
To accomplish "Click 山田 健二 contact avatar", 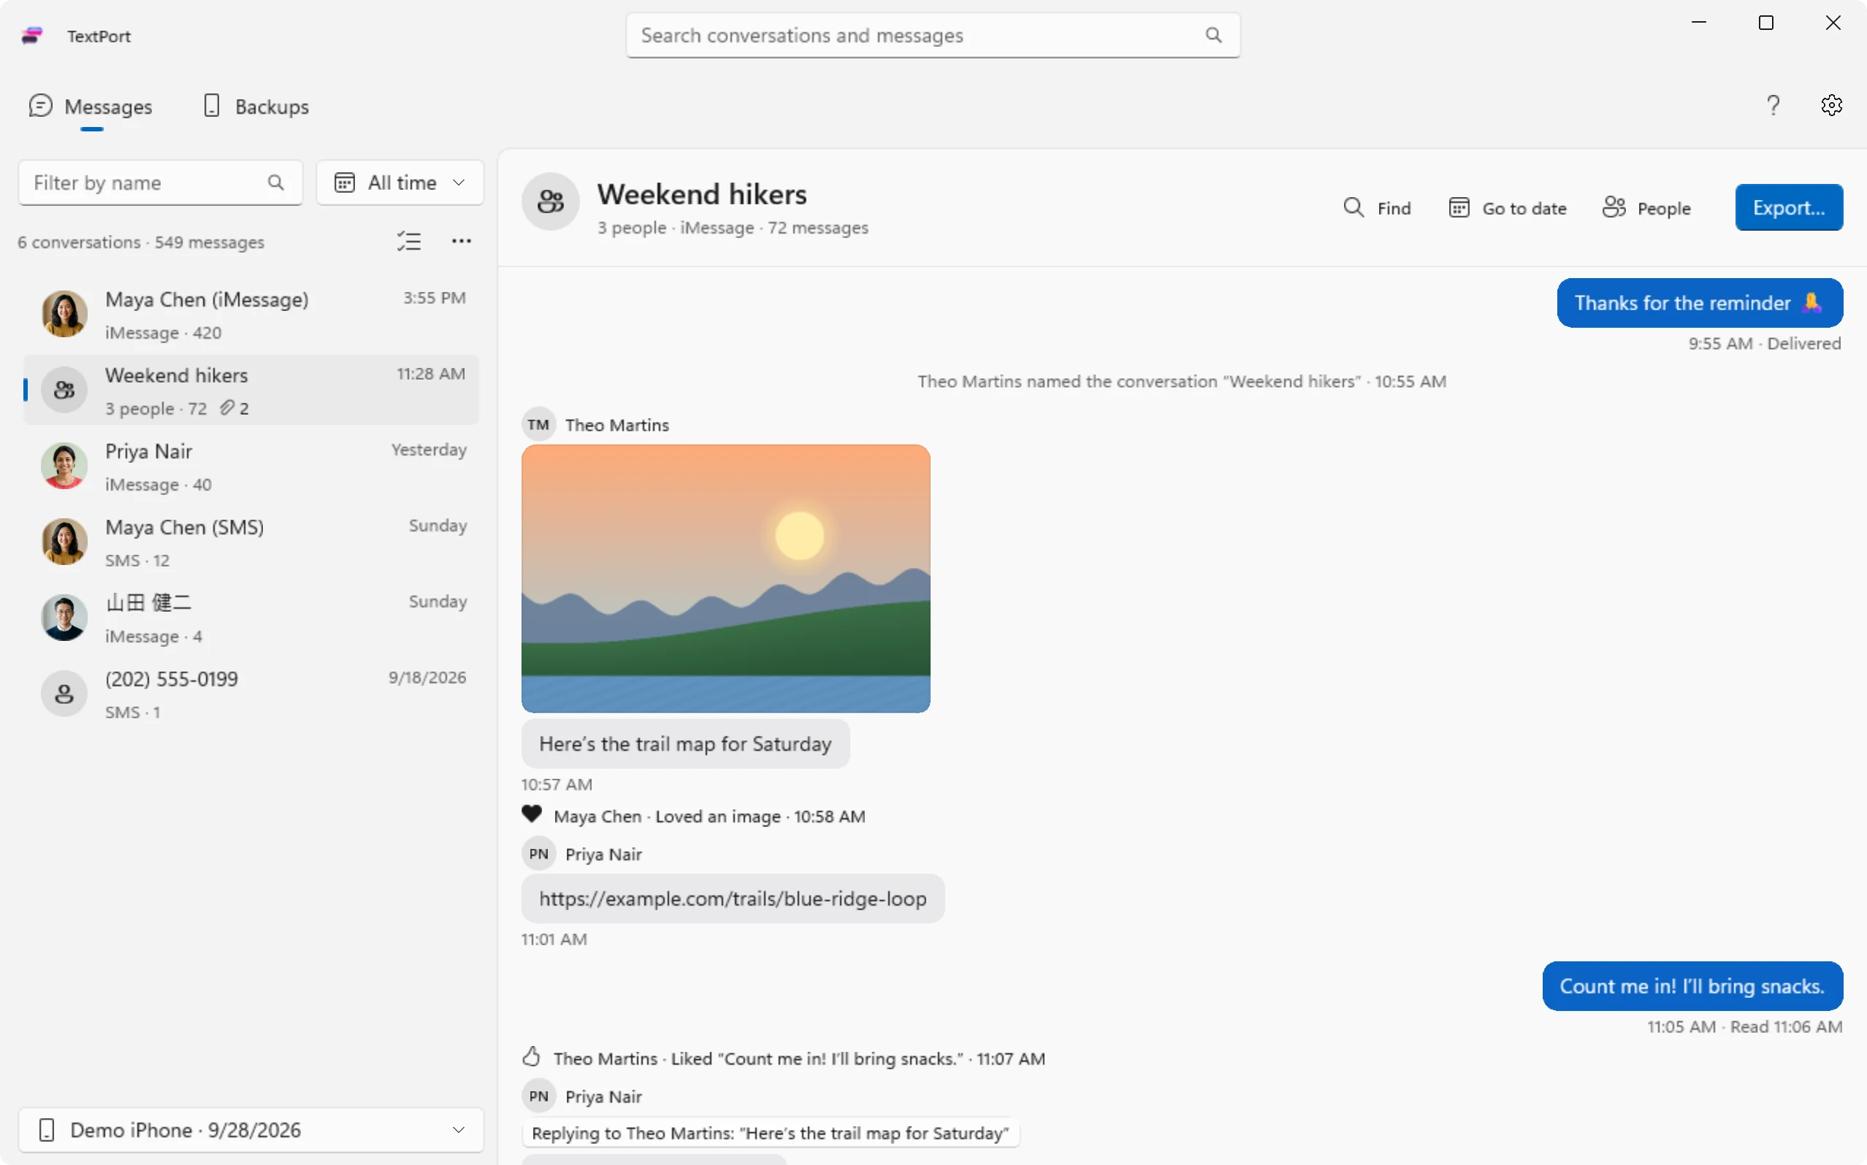I will 64,618.
